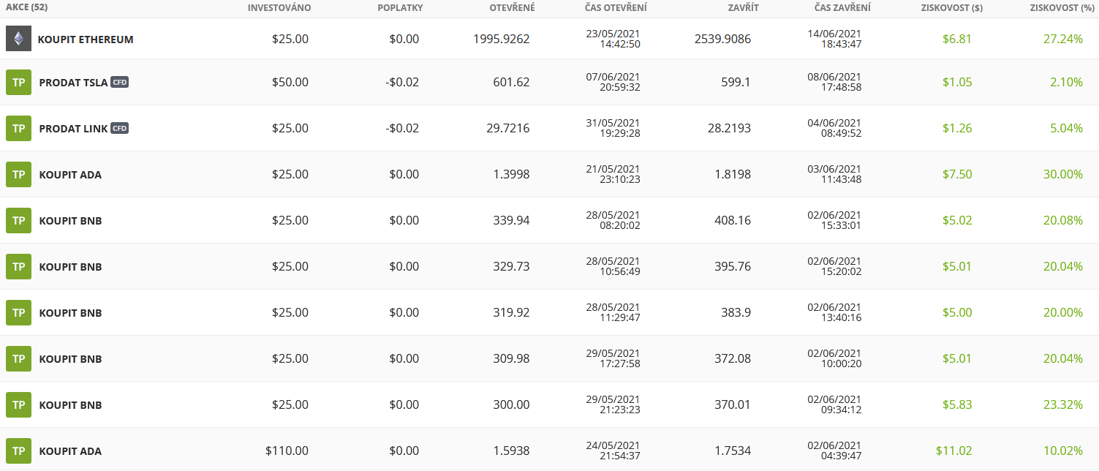Select the BNB row with 23.32% gain
The height and width of the screenshot is (471, 1099).
(70, 405)
